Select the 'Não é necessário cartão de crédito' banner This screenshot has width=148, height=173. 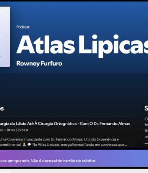[x=74, y=158]
